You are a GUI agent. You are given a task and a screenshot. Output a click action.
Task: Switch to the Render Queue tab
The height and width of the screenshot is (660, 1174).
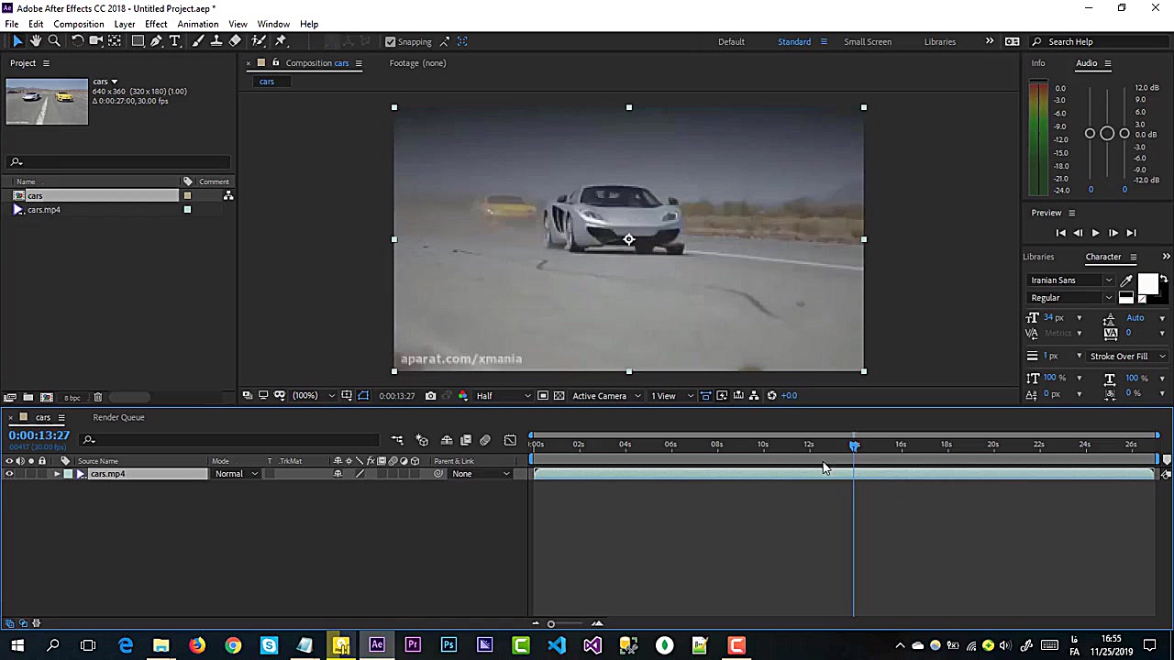pos(118,417)
